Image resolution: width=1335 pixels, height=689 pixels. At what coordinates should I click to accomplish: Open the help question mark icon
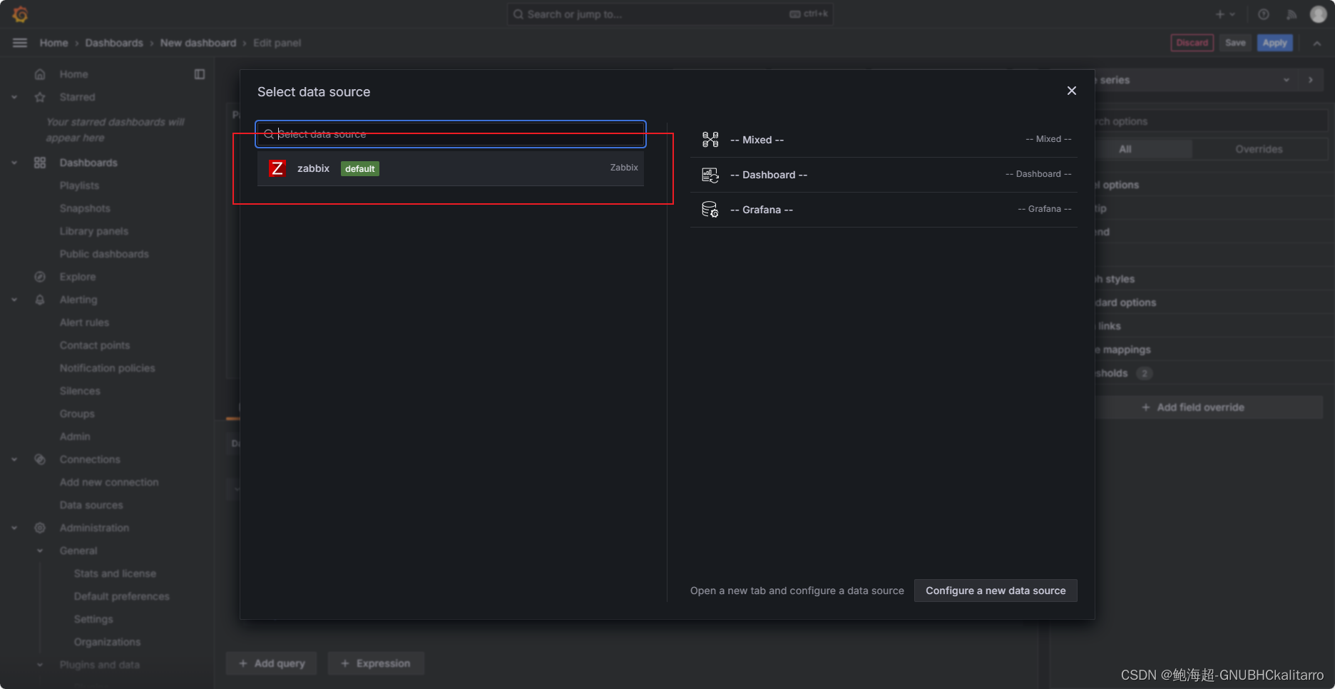(x=1263, y=14)
